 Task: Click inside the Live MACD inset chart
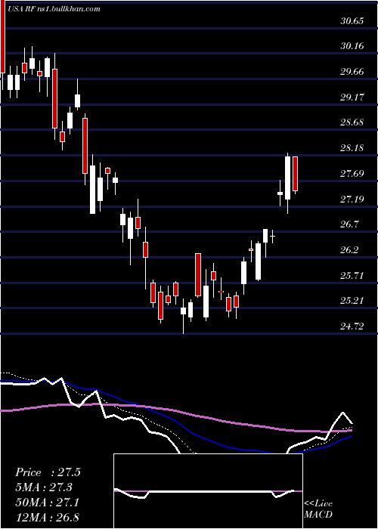pyautogui.click(x=208, y=491)
